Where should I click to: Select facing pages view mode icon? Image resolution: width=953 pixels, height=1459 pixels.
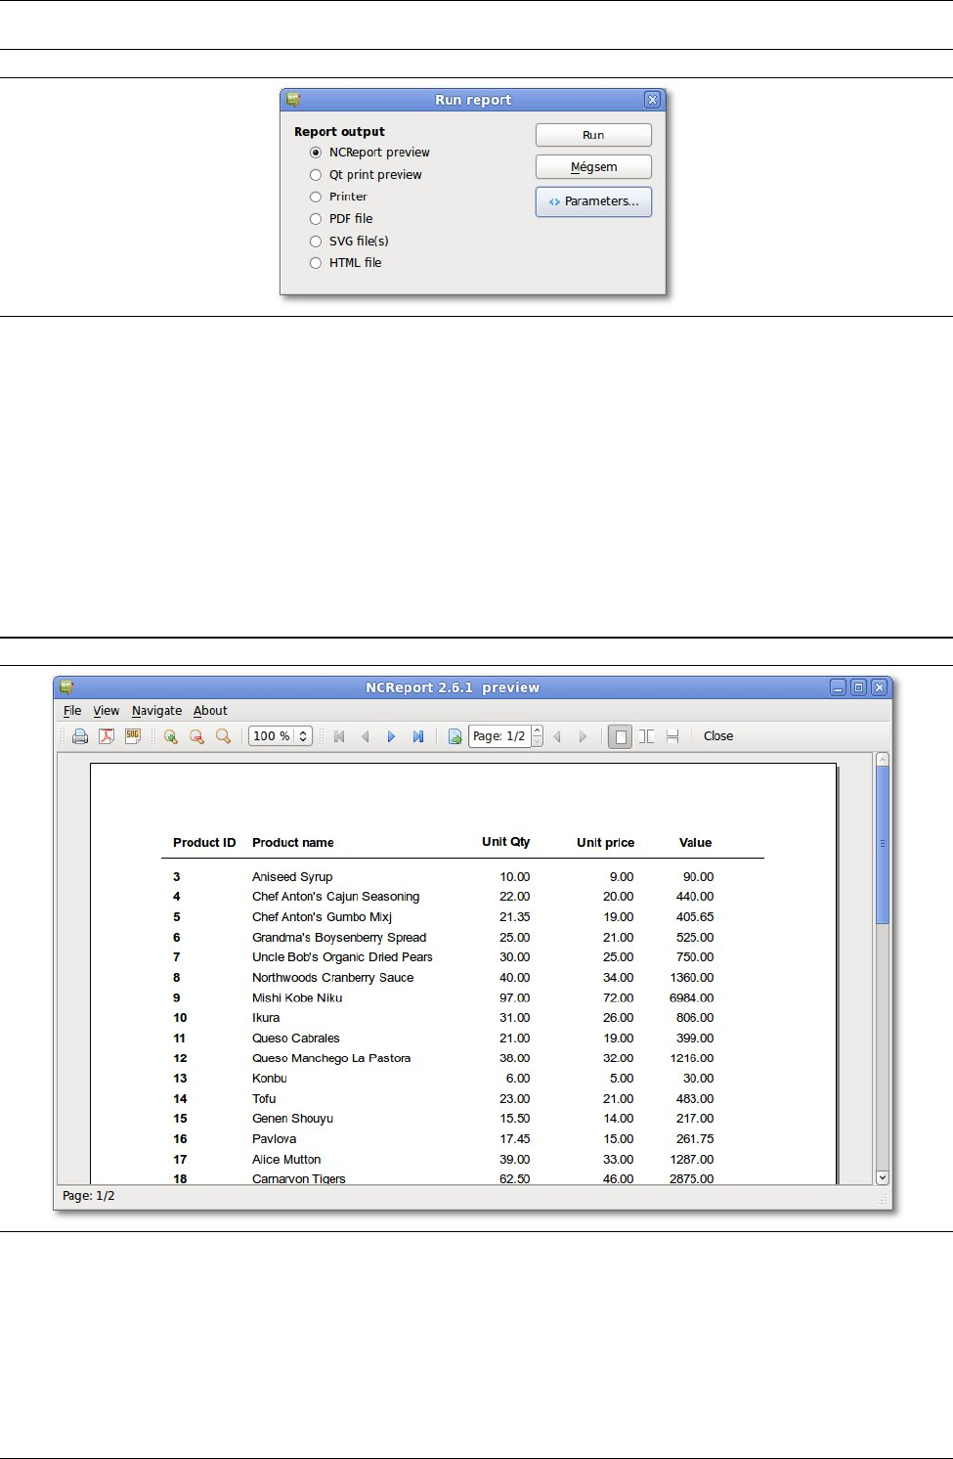tap(646, 736)
